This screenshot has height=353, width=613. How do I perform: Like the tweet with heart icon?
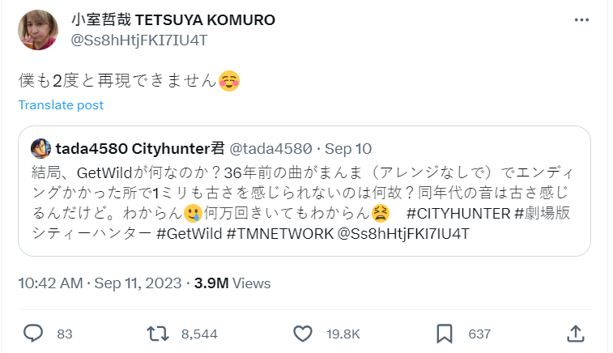coord(302,333)
